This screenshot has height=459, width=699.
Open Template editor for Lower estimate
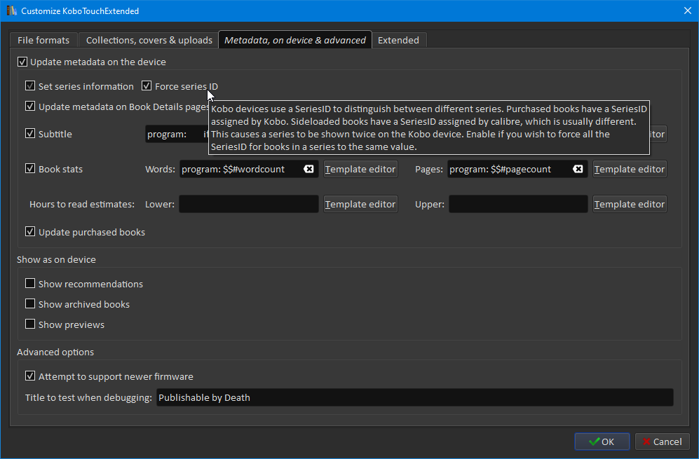[x=360, y=204]
